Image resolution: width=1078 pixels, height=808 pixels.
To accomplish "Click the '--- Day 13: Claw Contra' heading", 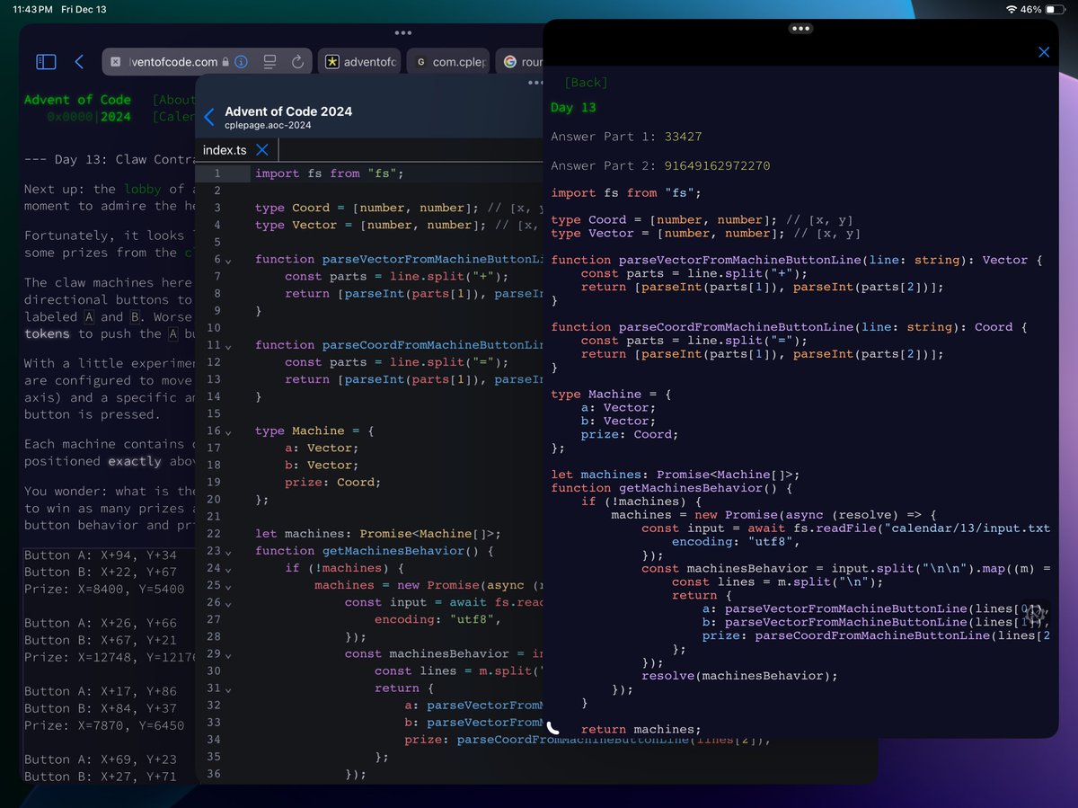I will click(x=110, y=159).
